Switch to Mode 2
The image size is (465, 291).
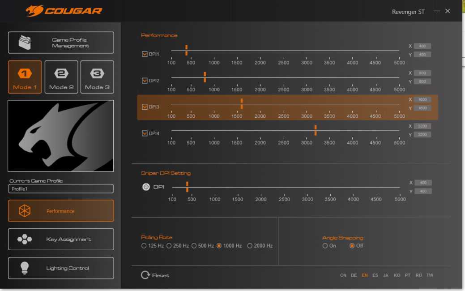[61, 77]
